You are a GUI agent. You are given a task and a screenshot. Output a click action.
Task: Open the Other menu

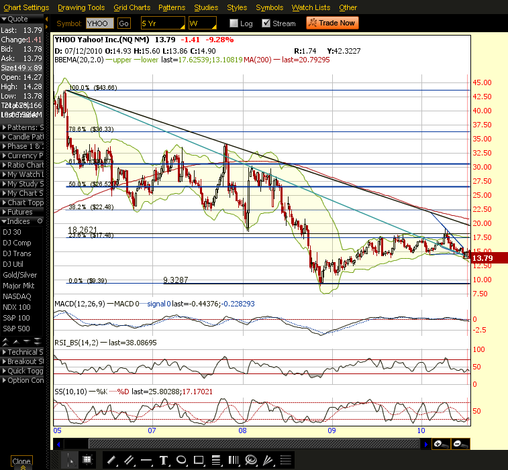(x=348, y=7)
